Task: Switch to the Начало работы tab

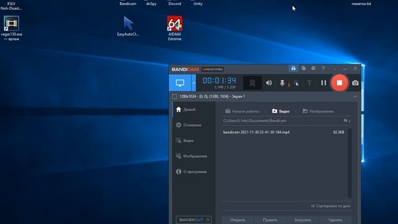Action: click(242, 111)
